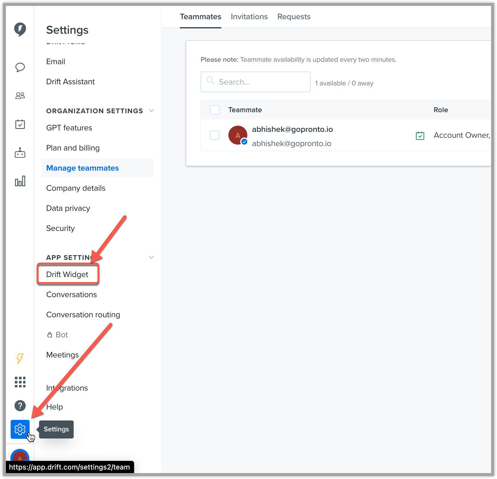Open the user avatar at sidebar bottom
The height and width of the screenshot is (479, 497).
pyautogui.click(x=20, y=455)
